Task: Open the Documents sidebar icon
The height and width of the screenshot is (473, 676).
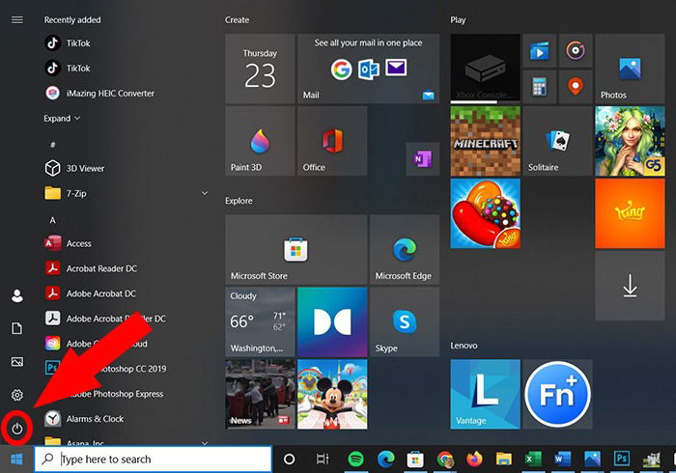Action: pos(16,328)
